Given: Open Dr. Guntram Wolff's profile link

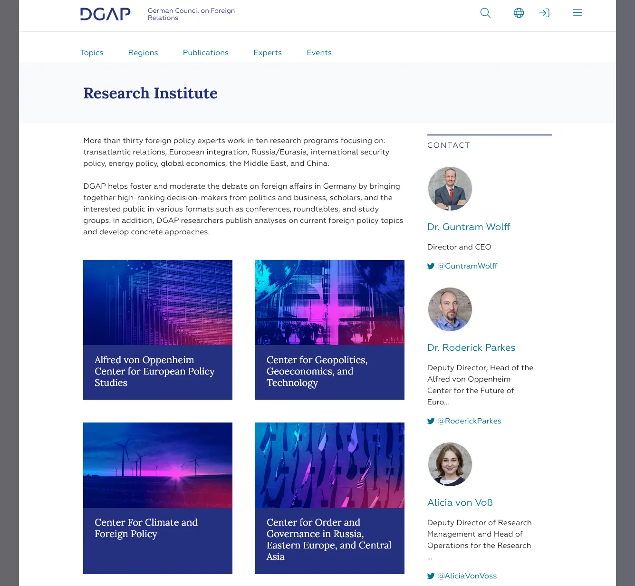Looking at the screenshot, I should tap(469, 227).
